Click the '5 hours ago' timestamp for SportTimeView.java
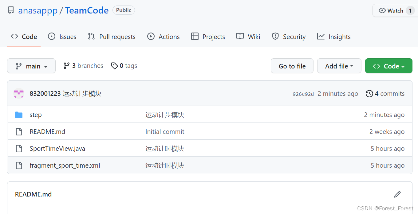The width and height of the screenshot is (418, 214). (x=388, y=149)
